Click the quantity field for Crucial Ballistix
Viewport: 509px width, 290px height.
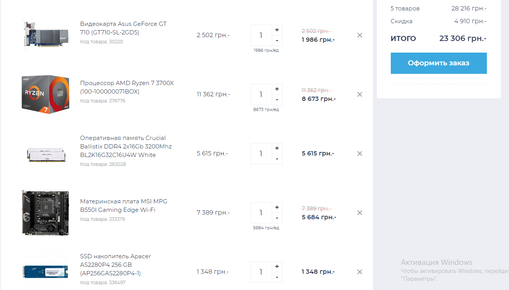(261, 154)
